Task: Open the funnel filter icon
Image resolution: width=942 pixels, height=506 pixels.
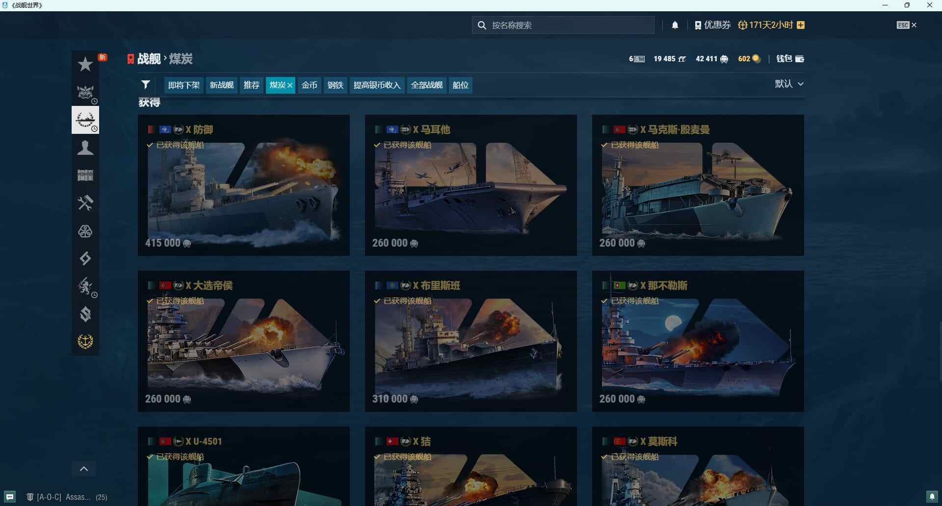Action: (146, 85)
